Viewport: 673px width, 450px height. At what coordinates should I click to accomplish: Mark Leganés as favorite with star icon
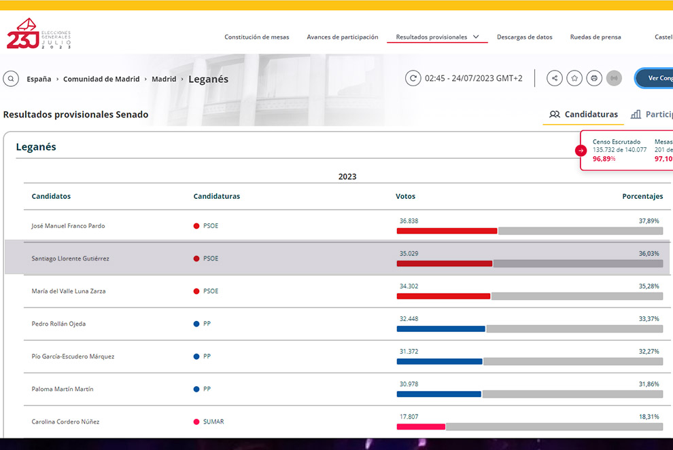[574, 78]
